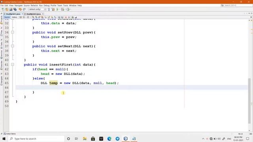This screenshot has width=253, height=142.
Task: Collapse the setNext method fold at line 37
Action: (x=13, y=46)
